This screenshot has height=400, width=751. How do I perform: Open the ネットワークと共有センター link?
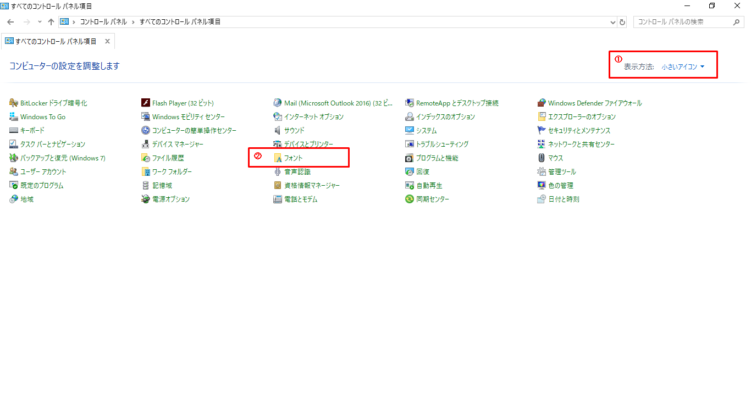click(581, 145)
